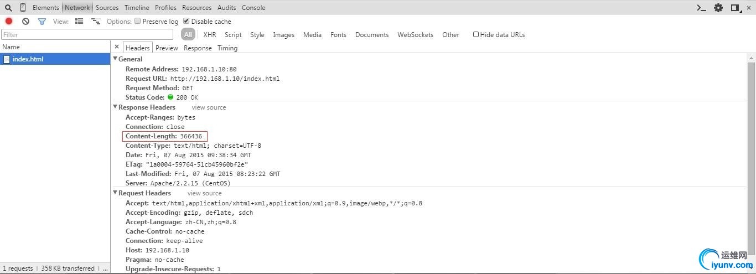The image size is (756, 274).
Task: Filter requests by XHR type
Action: pyautogui.click(x=209, y=34)
